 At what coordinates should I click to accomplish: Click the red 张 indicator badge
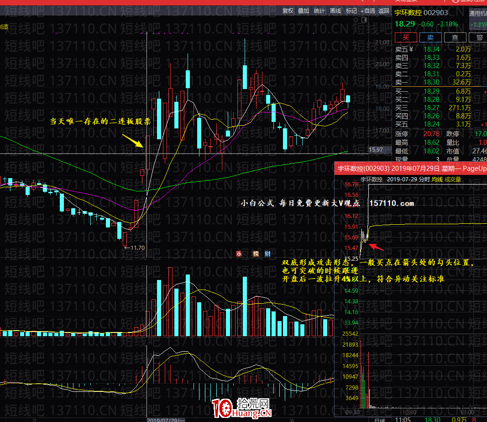point(239,253)
